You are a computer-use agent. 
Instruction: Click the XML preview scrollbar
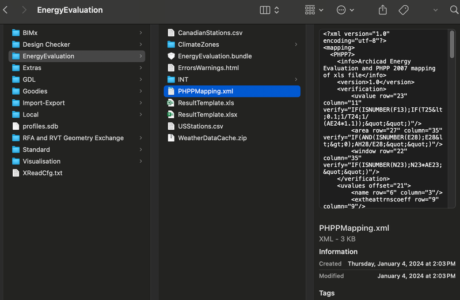(451, 45)
